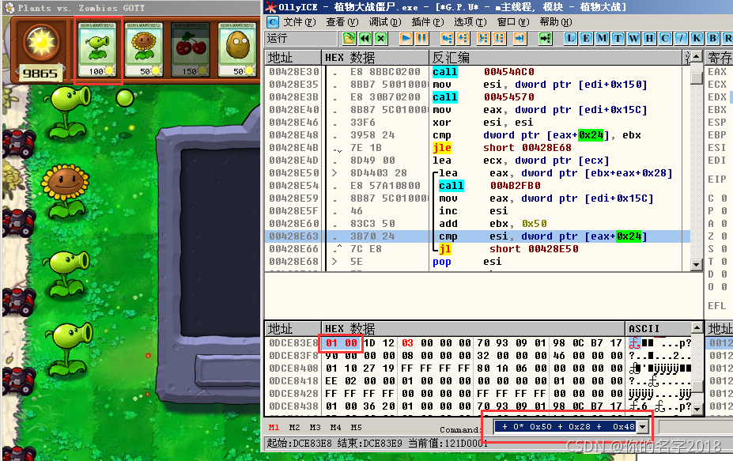Click the sun counter showing 9865
The height and width of the screenshot is (461, 733).
[40, 74]
